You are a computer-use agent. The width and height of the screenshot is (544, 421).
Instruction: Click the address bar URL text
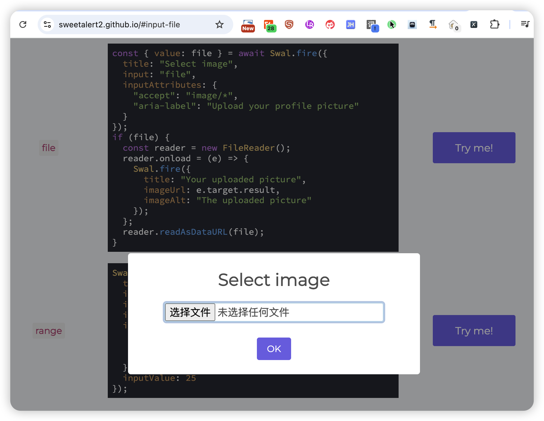click(119, 24)
